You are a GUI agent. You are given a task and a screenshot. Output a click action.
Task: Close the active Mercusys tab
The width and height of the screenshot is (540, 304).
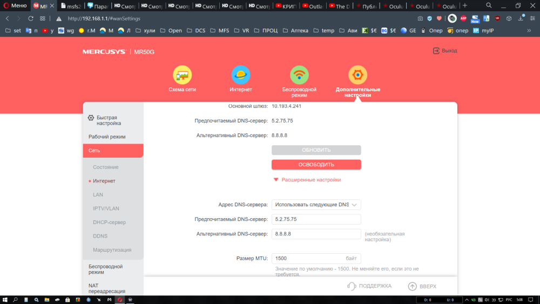click(x=52, y=6)
